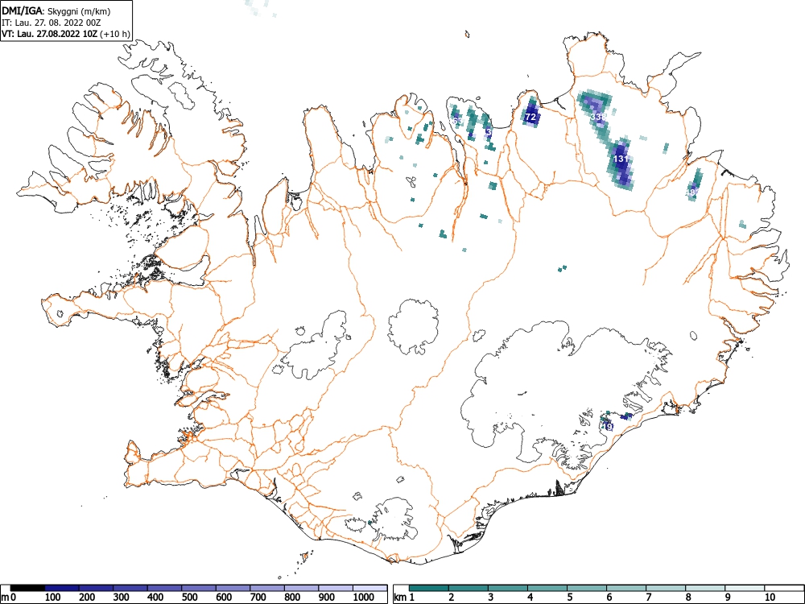Pick the light swatch between 8 and 9 km
Image resolution: width=805 pixels, height=604 pixels.
(705, 588)
